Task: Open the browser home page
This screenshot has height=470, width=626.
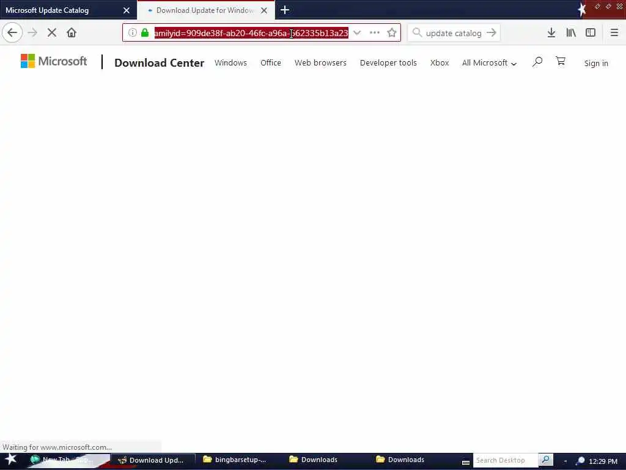Action: (72, 33)
